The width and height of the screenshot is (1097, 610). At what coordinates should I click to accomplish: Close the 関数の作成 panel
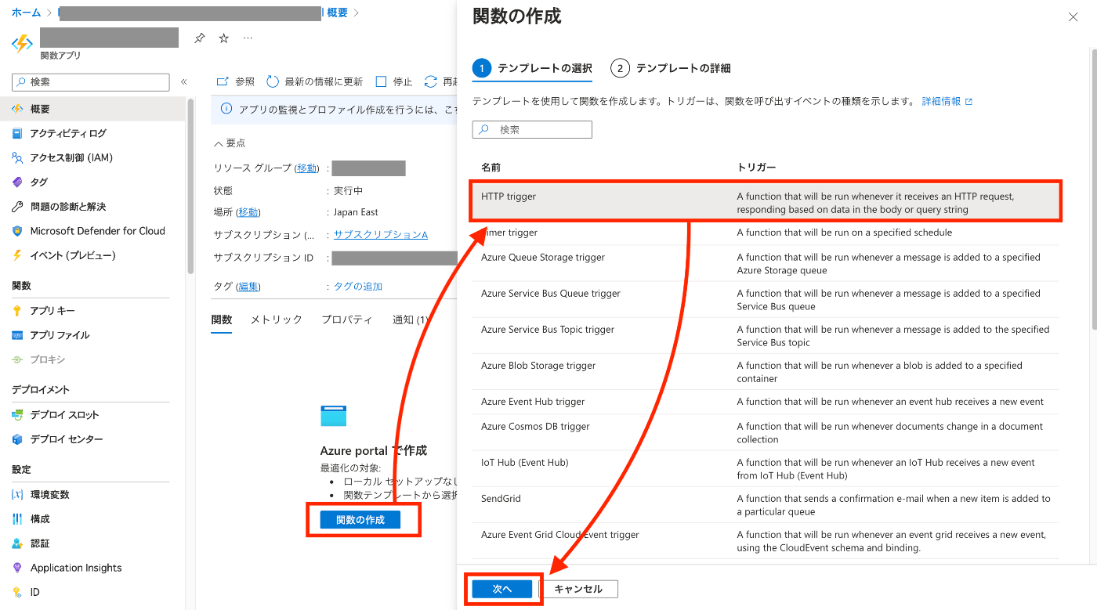click(1073, 17)
